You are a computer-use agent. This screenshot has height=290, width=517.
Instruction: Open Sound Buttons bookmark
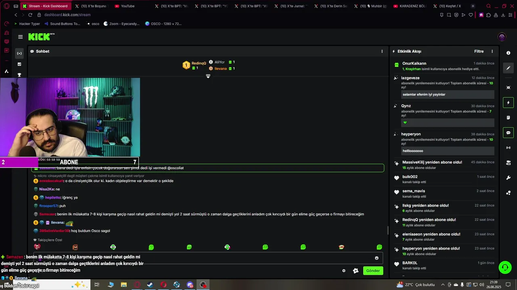(x=62, y=24)
